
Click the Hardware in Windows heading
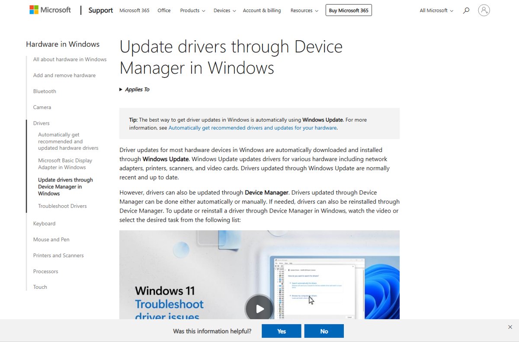pos(63,44)
